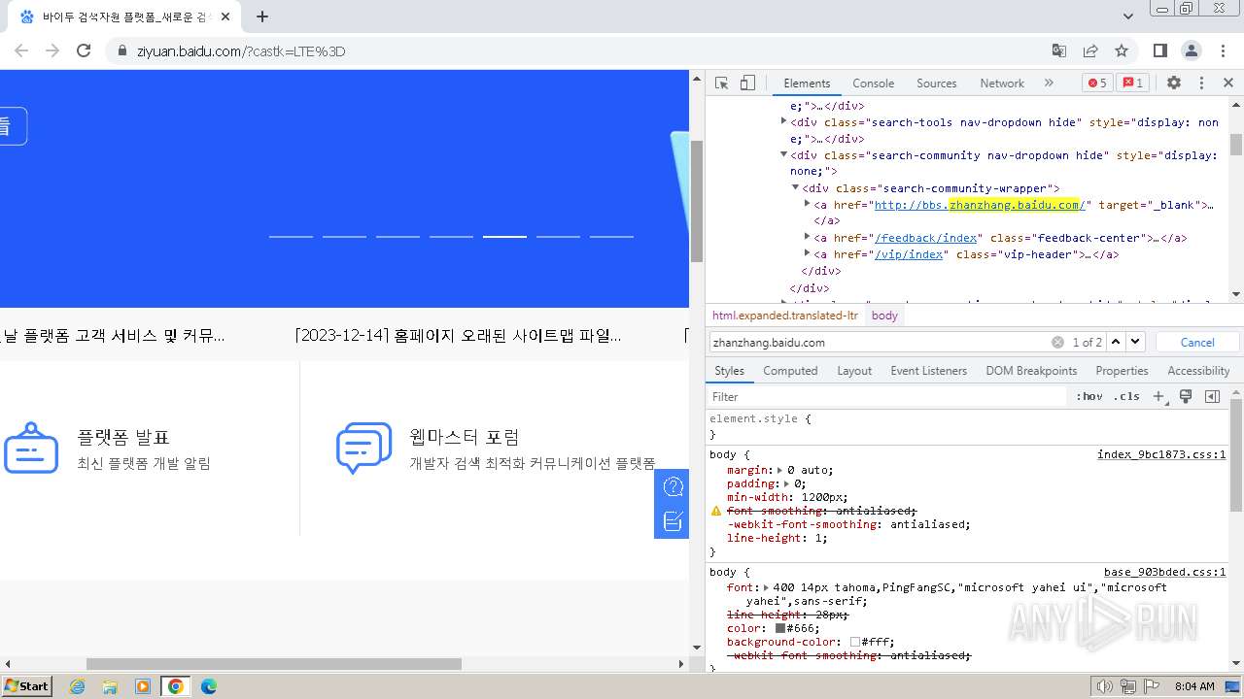Open the help question-mark floating button
Image resolution: width=1244 pixels, height=699 pixels.
673,486
